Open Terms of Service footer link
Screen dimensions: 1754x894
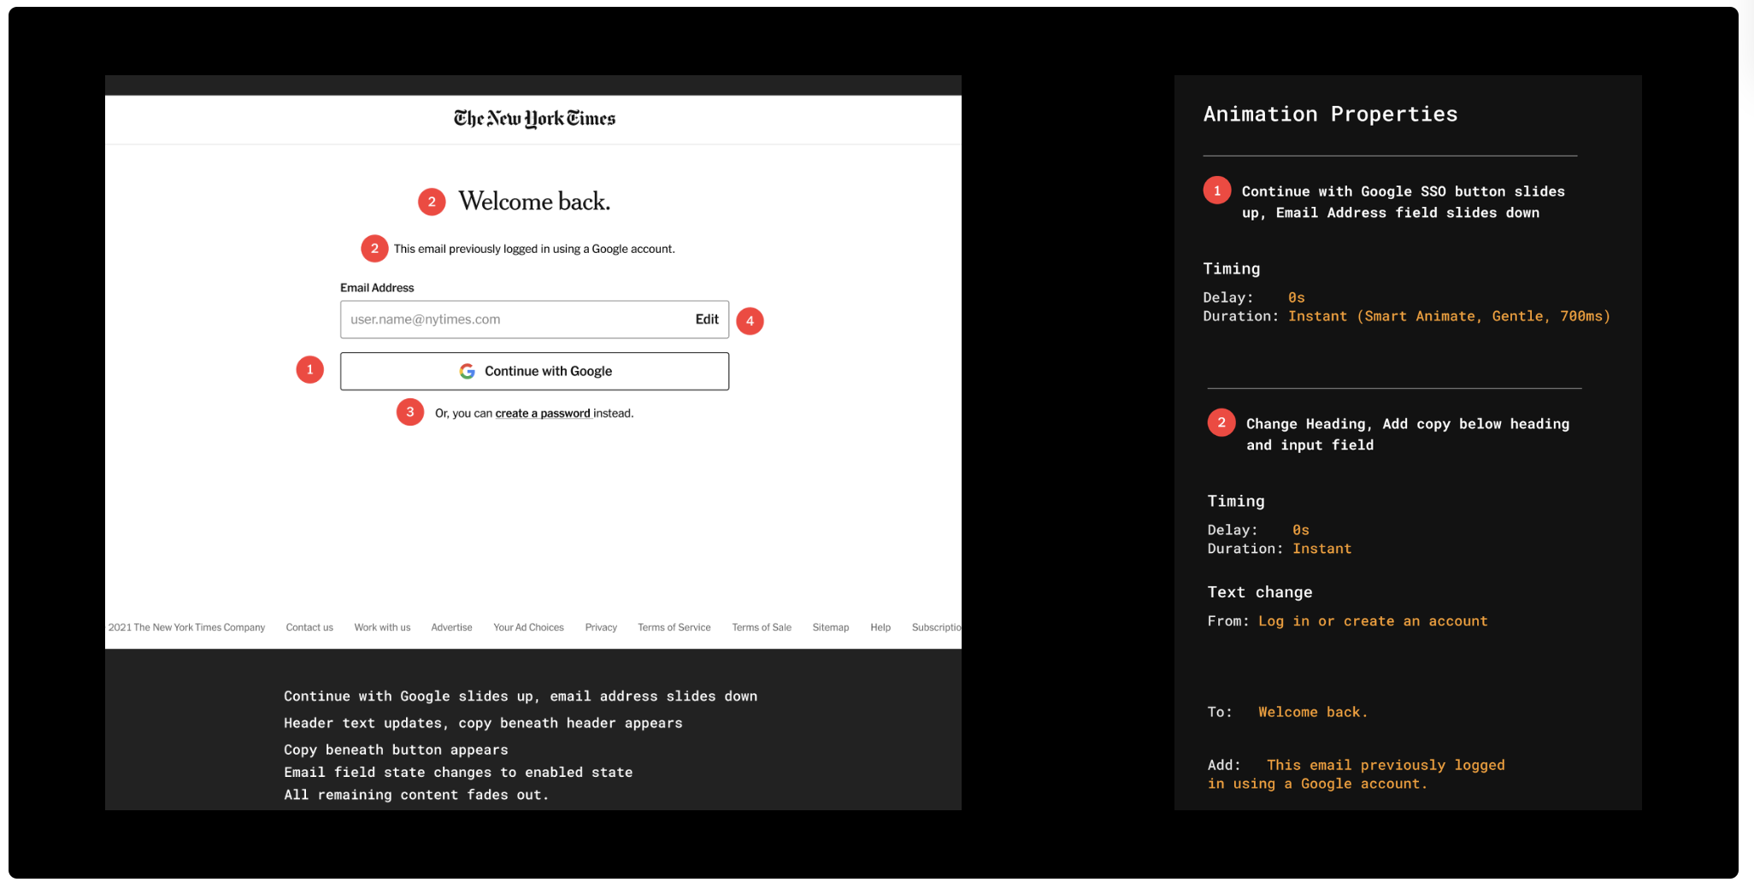tap(674, 627)
